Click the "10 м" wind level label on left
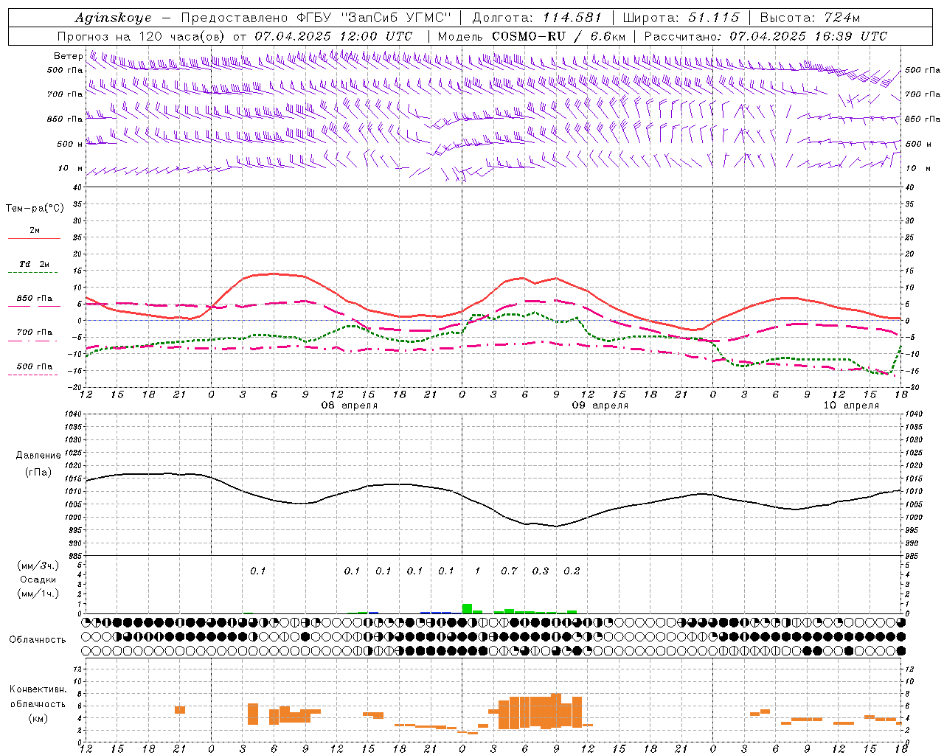This screenshot has width=944, height=755. point(71,168)
